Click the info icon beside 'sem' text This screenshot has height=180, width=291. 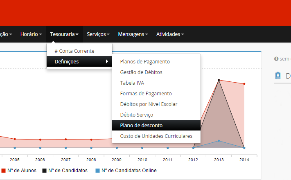pyautogui.click(x=276, y=59)
